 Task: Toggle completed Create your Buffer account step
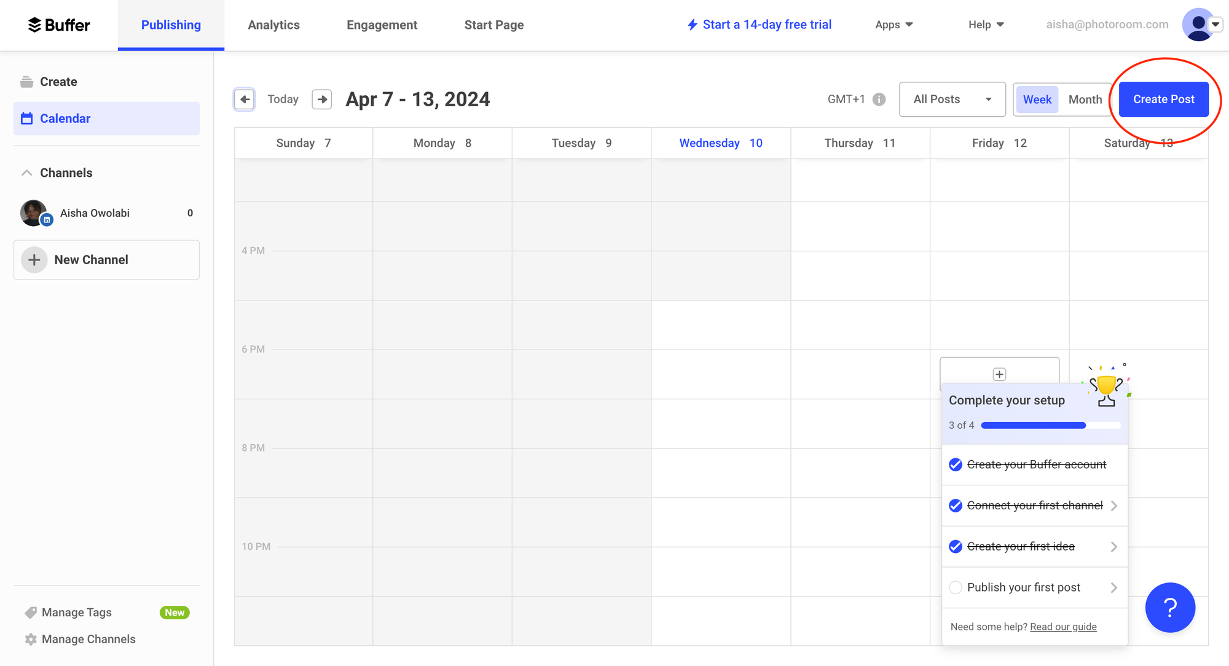[x=955, y=464]
